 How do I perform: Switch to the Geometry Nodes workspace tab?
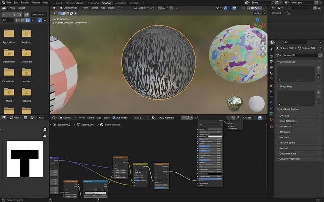75,3
